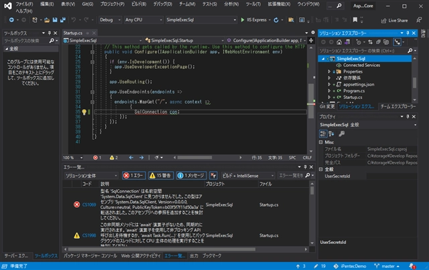Open the Git(G) menu
The image size is (429, 270).
pos(88,4)
